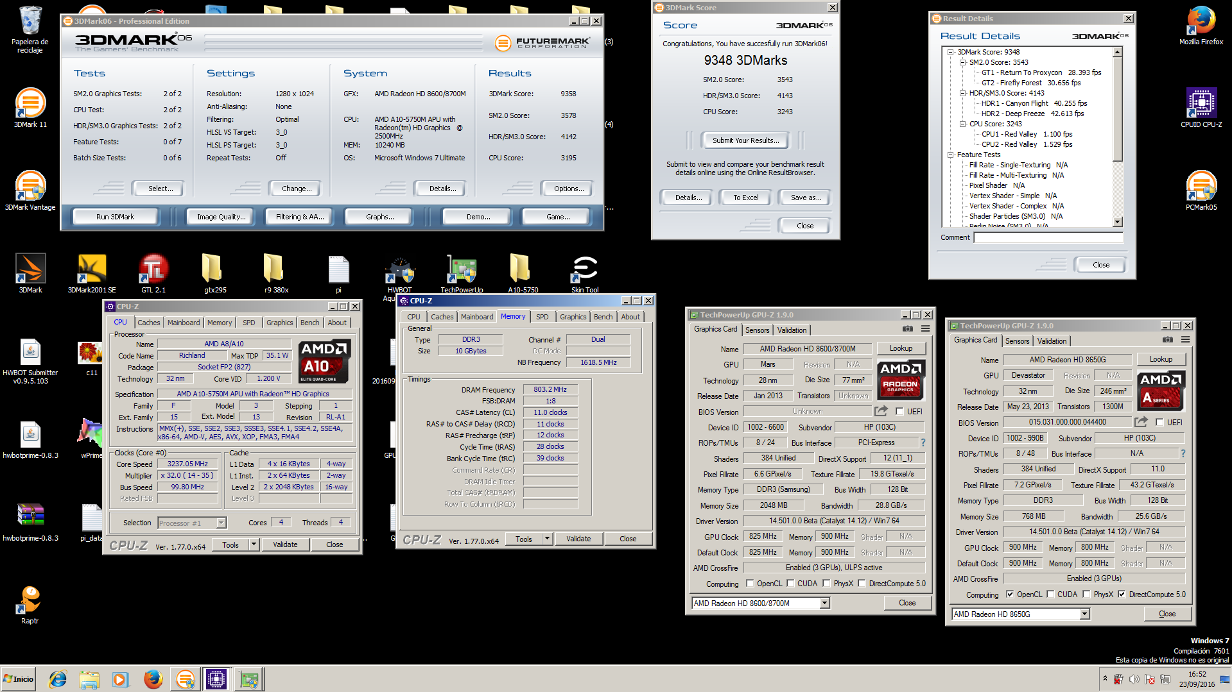Screen dimensions: 1232x692
Task: Open Tools dropdown arrow in CPU-Z Memory window
Action: pos(547,539)
